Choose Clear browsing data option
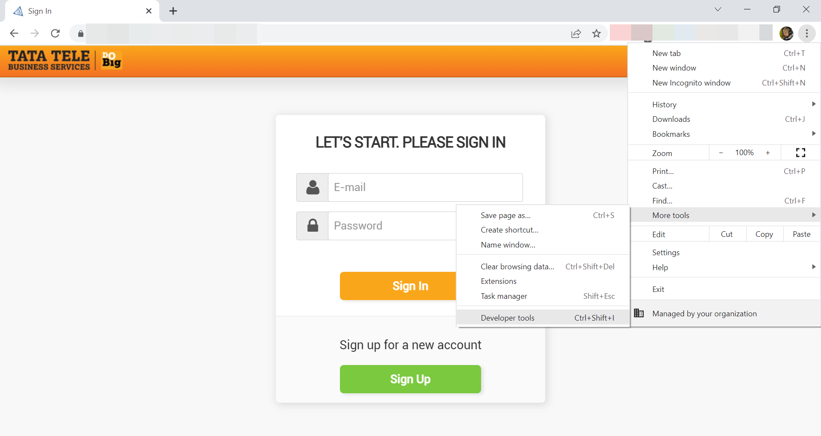 (x=517, y=266)
